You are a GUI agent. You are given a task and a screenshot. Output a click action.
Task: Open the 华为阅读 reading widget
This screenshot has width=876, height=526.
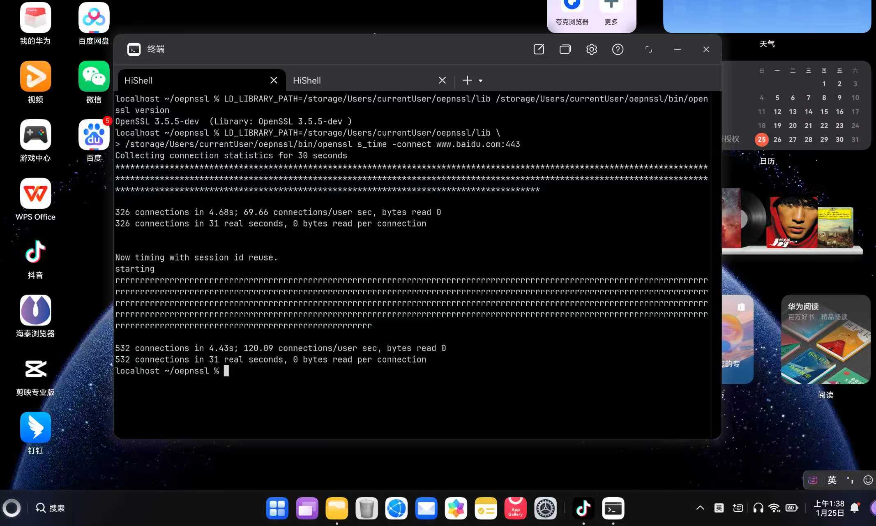pyautogui.click(x=825, y=339)
